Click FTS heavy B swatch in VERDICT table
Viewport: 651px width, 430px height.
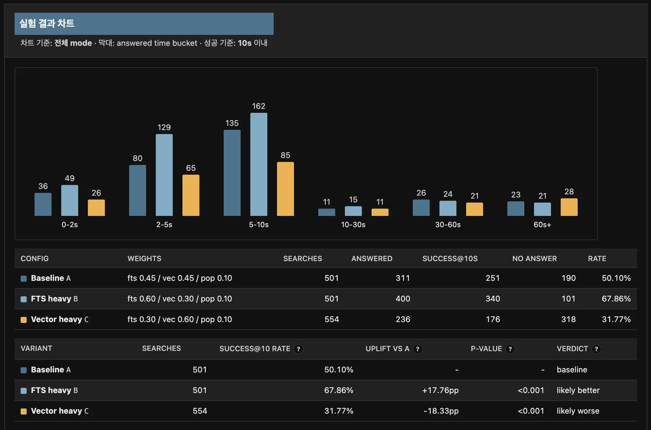click(x=24, y=391)
